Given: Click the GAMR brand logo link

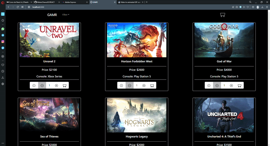Looking at the screenshot, I should [52, 15].
